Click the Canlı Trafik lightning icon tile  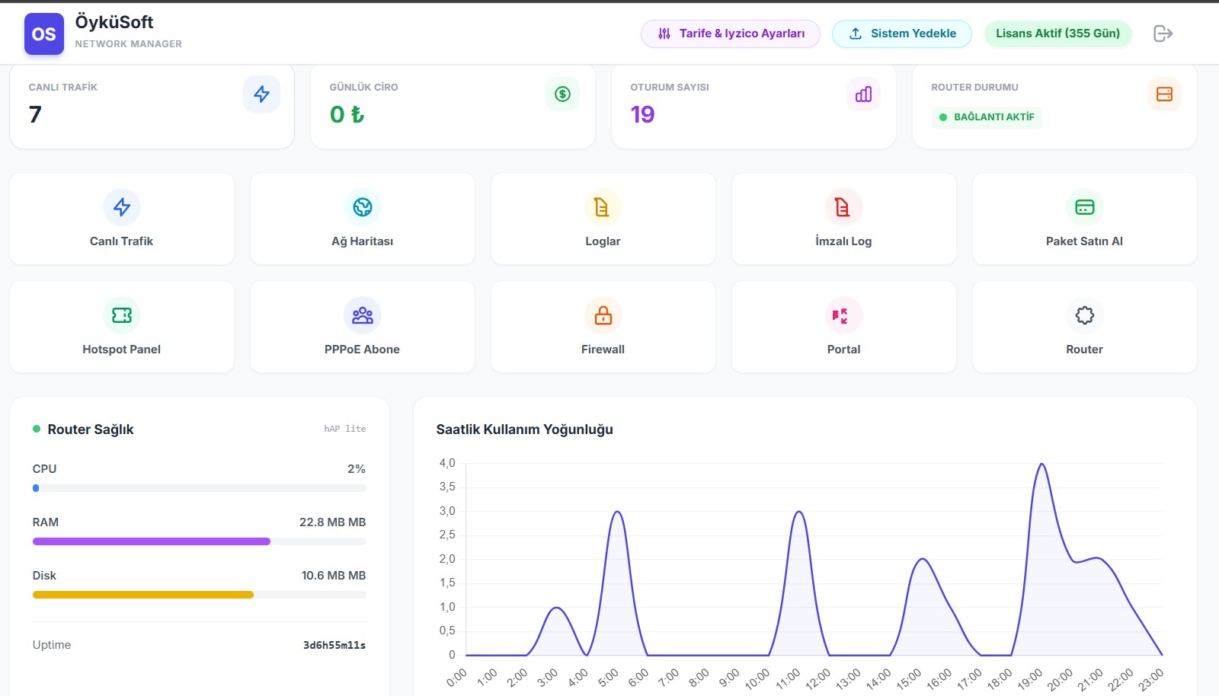(122, 207)
